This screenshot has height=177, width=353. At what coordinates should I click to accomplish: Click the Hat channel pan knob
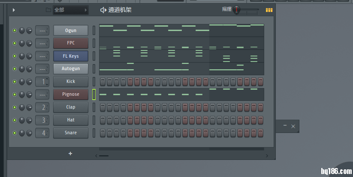click(x=22, y=120)
